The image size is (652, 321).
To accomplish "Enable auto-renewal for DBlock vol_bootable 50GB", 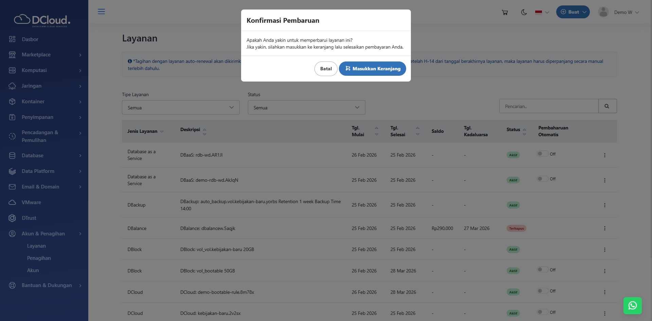I will pos(542,270).
